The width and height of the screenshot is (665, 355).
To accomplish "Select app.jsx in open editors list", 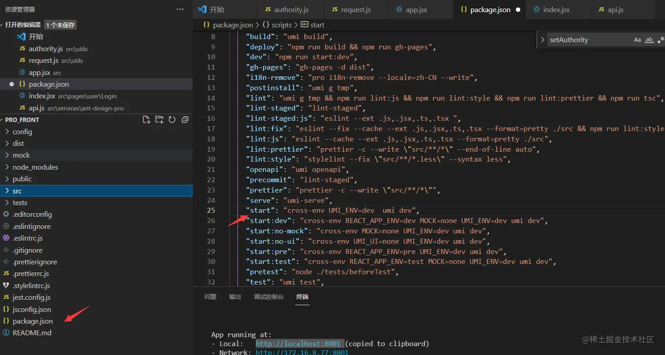I will pyautogui.click(x=96, y=72).
